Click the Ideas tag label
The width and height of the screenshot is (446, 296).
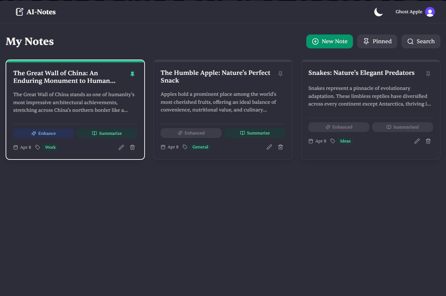pos(345,141)
